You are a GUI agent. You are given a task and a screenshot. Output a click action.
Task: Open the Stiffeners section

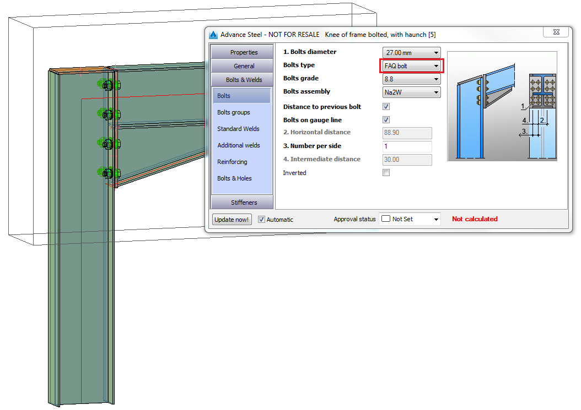(x=243, y=203)
